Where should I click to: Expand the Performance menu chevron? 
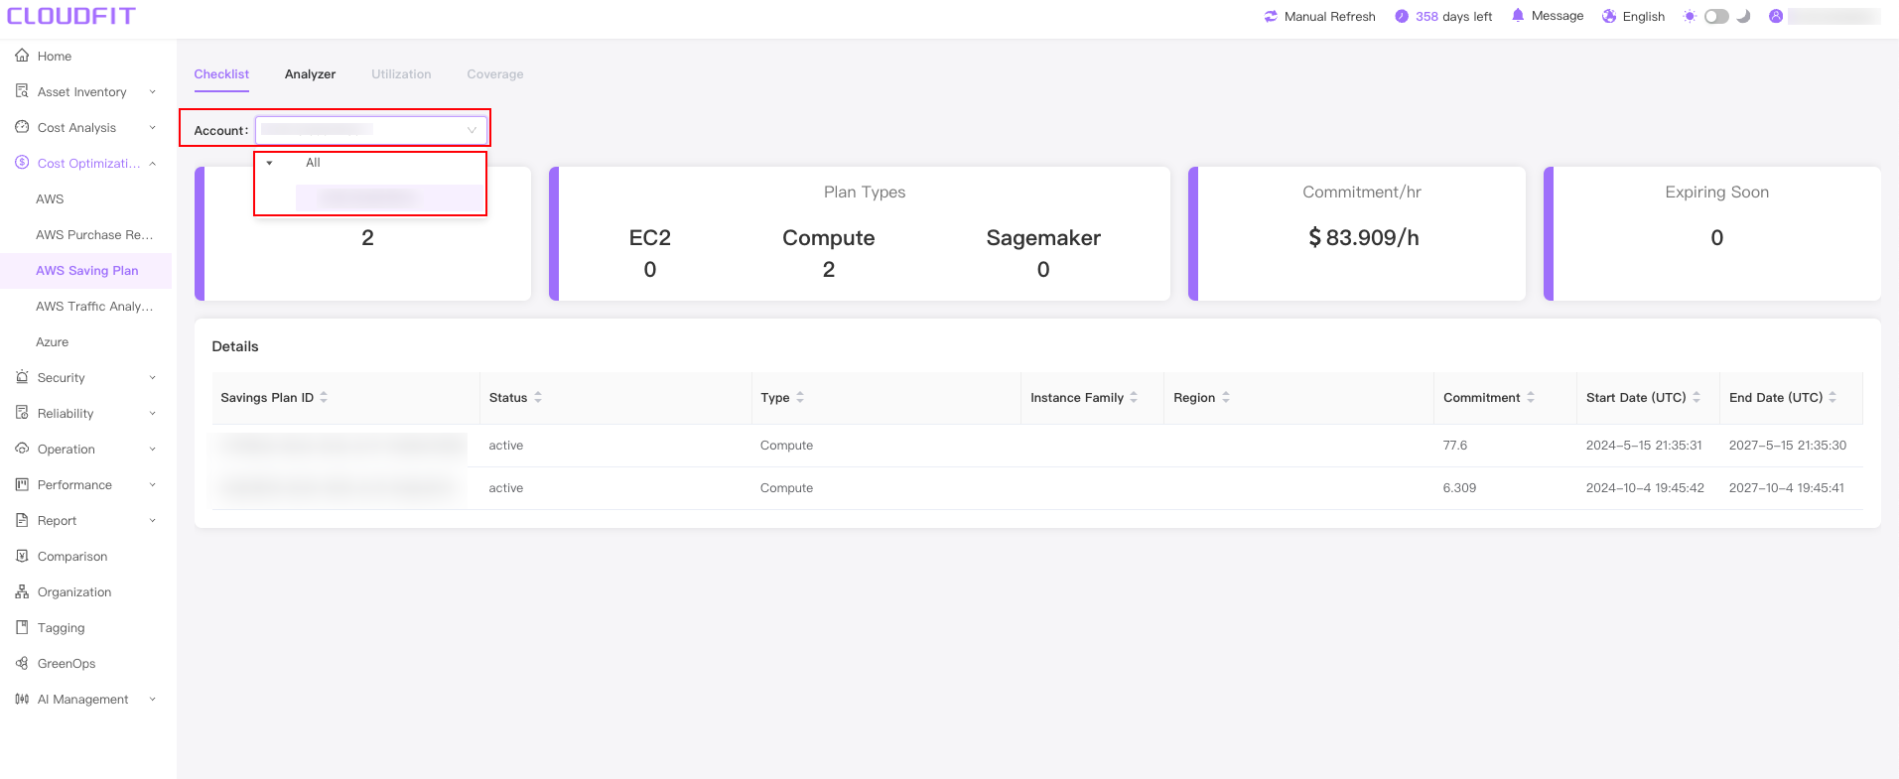[153, 485]
